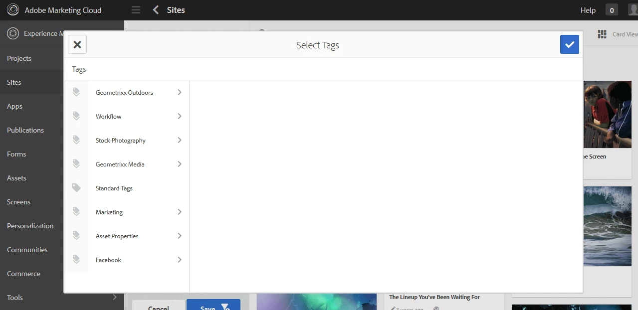This screenshot has width=638, height=310.
Task: Click the Cancel button behind the dialog
Action: point(158,305)
